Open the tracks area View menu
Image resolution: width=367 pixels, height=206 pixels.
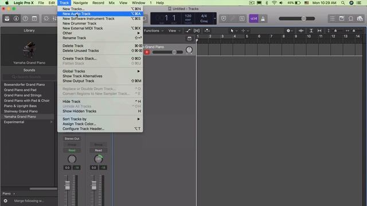[x=174, y=30]
